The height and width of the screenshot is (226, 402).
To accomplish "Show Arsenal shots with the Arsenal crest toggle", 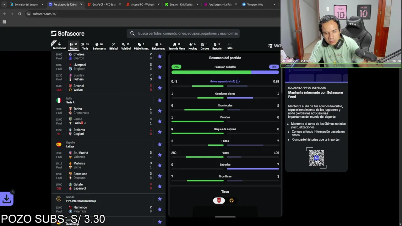I will point(219,201).
